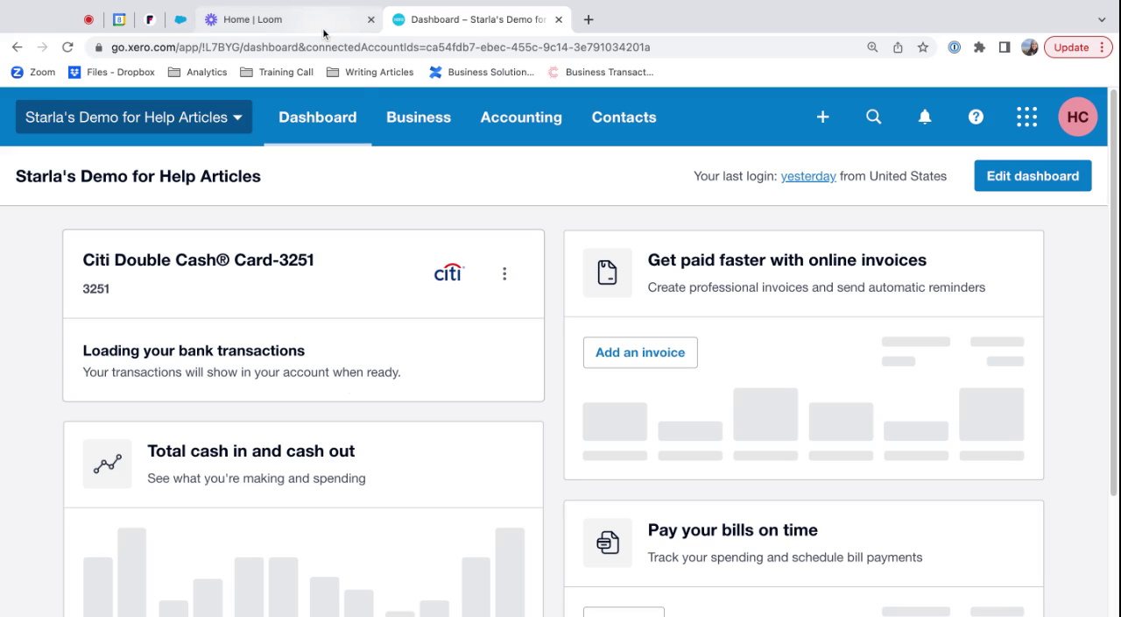Viewport: 1121px width, 617px height.
Task: Open the Dashboard menu item
Action: (317, 117)
